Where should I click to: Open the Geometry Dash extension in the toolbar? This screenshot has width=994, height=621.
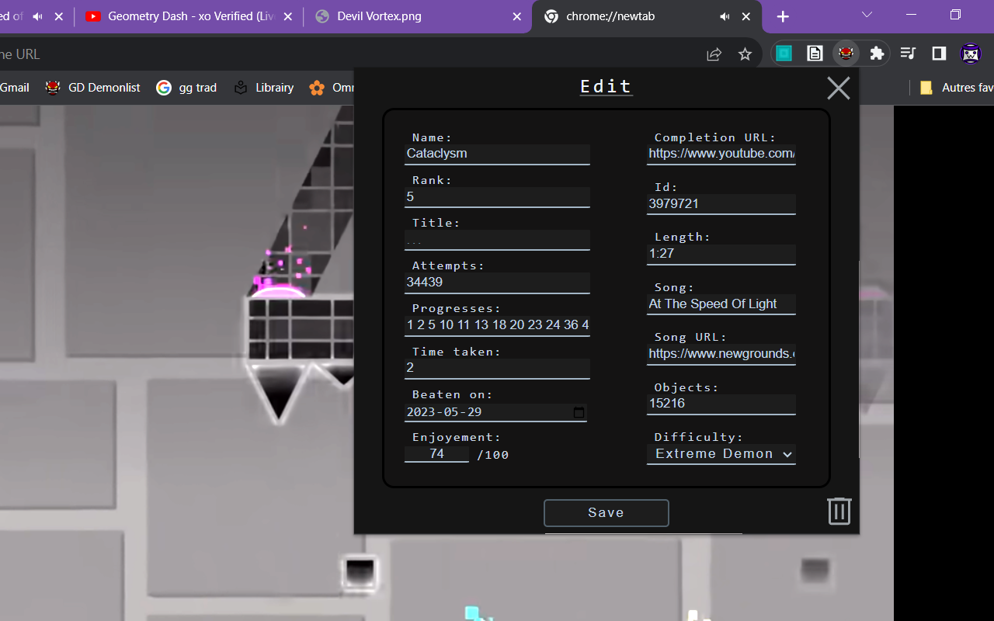point(846,54)
